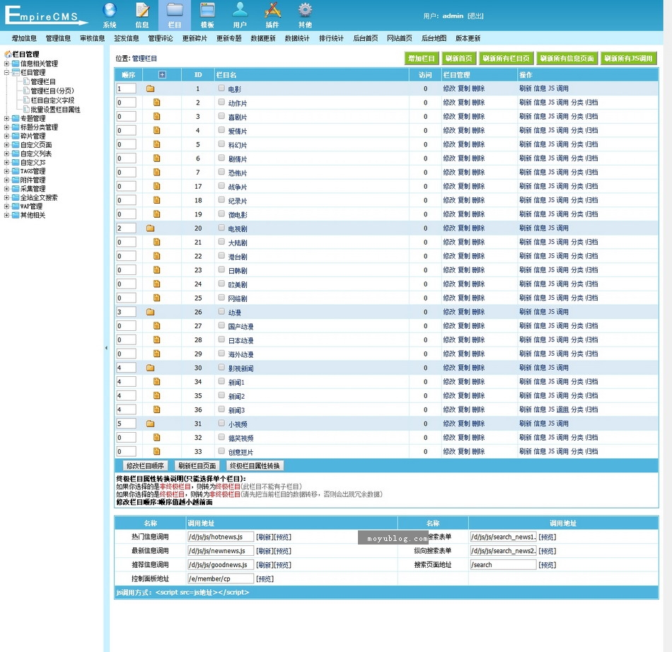The image size is (672, 652).
Task: Click the document icon in the 科幻片 row
Action: tap(157, 144)
